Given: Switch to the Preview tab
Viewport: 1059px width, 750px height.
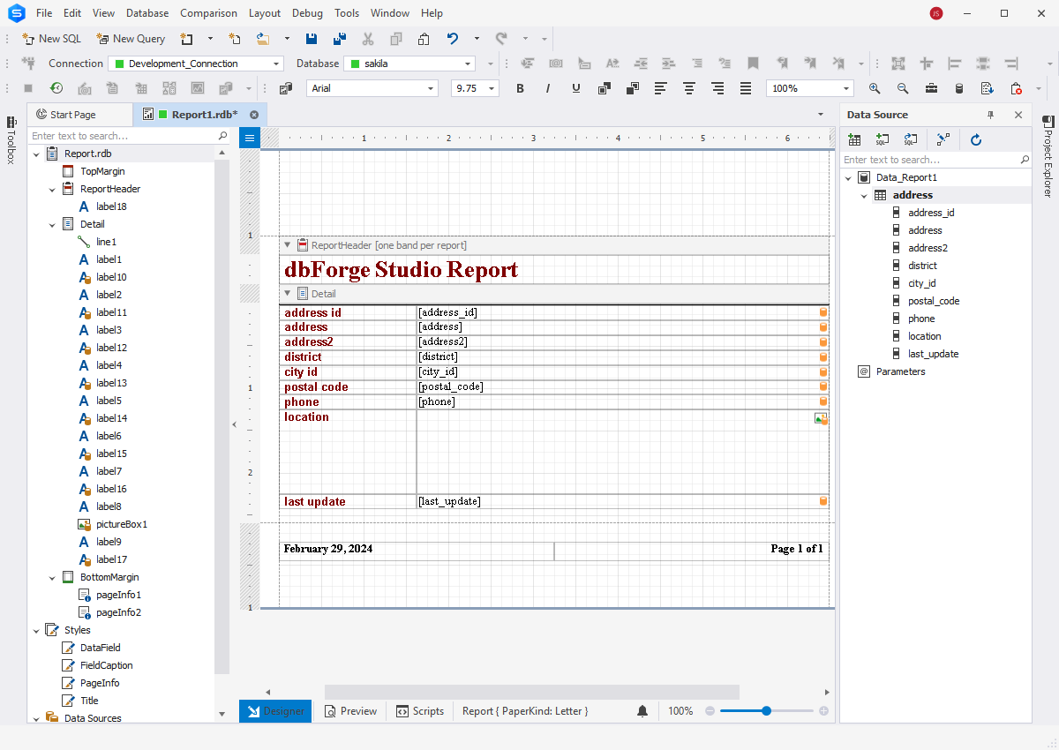Looking at the screenshot, I should [x=350, y=711].
